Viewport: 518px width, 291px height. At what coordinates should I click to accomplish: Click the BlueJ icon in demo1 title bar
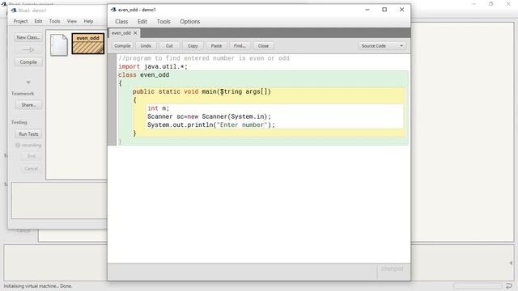[14, 11]
